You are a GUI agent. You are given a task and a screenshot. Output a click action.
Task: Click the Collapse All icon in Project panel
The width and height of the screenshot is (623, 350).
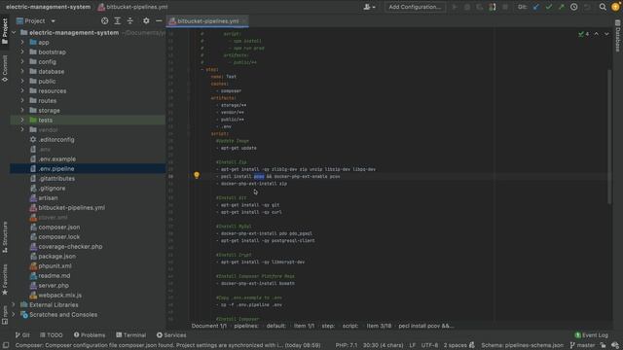click(129, 20)
